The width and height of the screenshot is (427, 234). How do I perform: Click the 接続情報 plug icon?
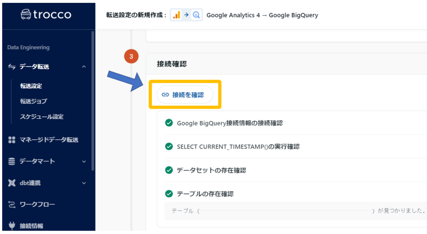pyautogui.click(x=12, y=226)
